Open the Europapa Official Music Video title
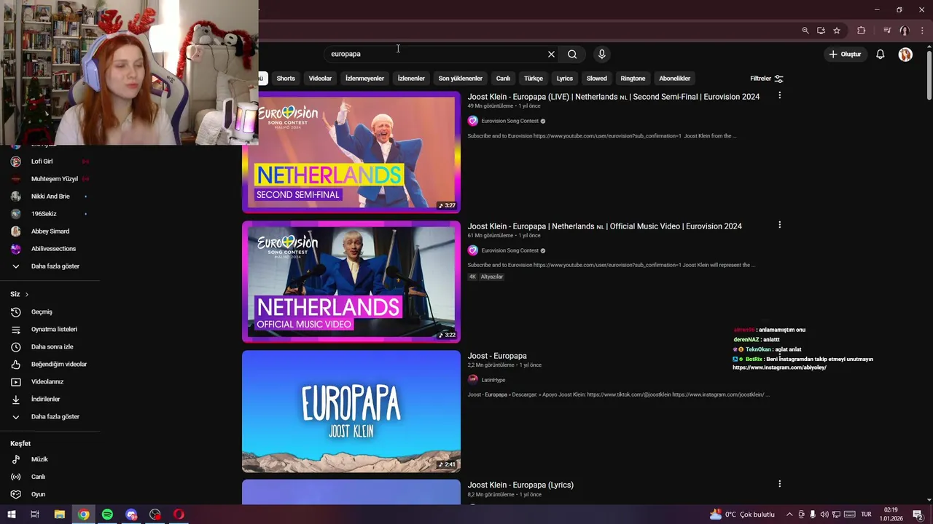The width and height of the screenshot is (933, 524). (x=604, y=226)
